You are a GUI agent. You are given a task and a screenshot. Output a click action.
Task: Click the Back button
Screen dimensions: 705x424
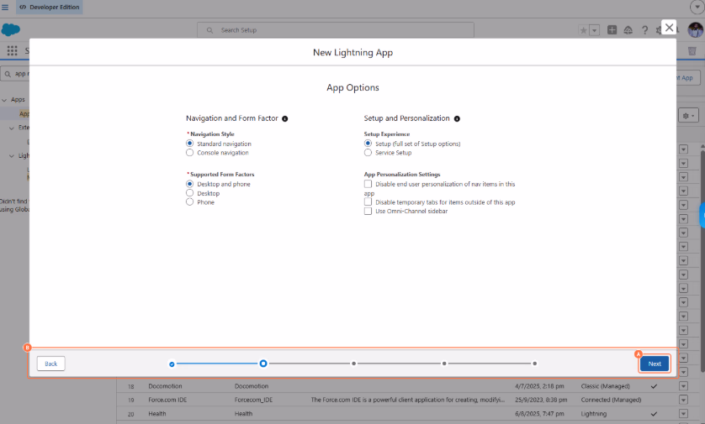click(50, 364)
